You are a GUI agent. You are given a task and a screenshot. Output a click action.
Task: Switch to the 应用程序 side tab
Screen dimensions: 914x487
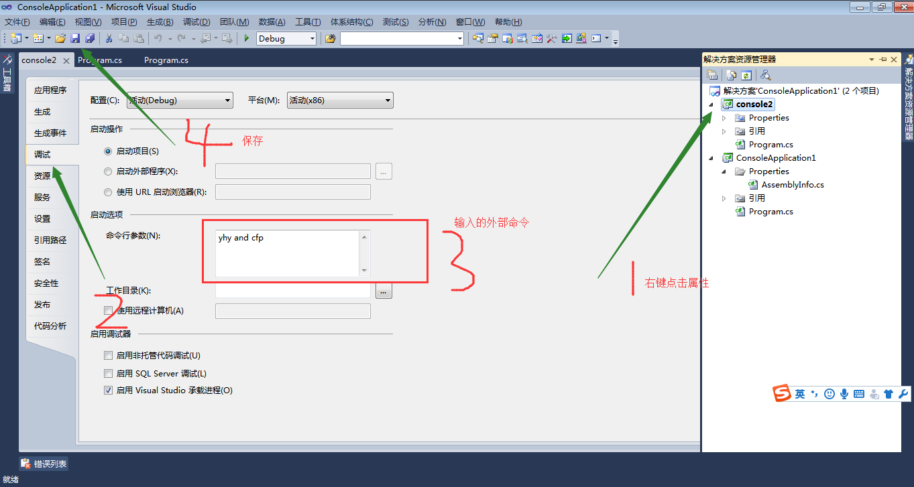[x=50, y=90]
